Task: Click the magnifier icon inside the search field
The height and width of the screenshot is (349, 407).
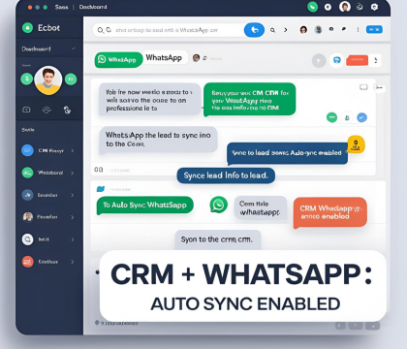Action: click(x=101, y=30)
